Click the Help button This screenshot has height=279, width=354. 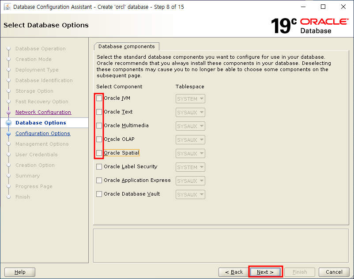[20, 272]
